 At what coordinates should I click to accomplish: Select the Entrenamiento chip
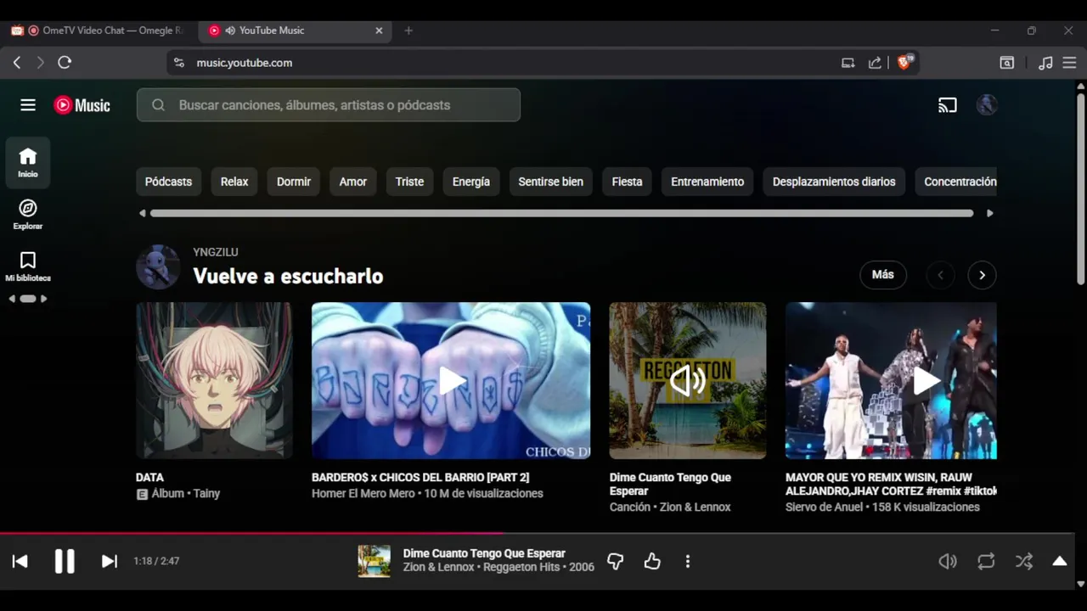click(x=707, y=182)
